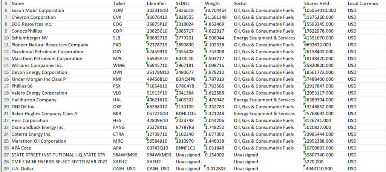Click shares held 57488400.000
The height and width of the screenshot is (172, 386).
(x=325, y=79)
